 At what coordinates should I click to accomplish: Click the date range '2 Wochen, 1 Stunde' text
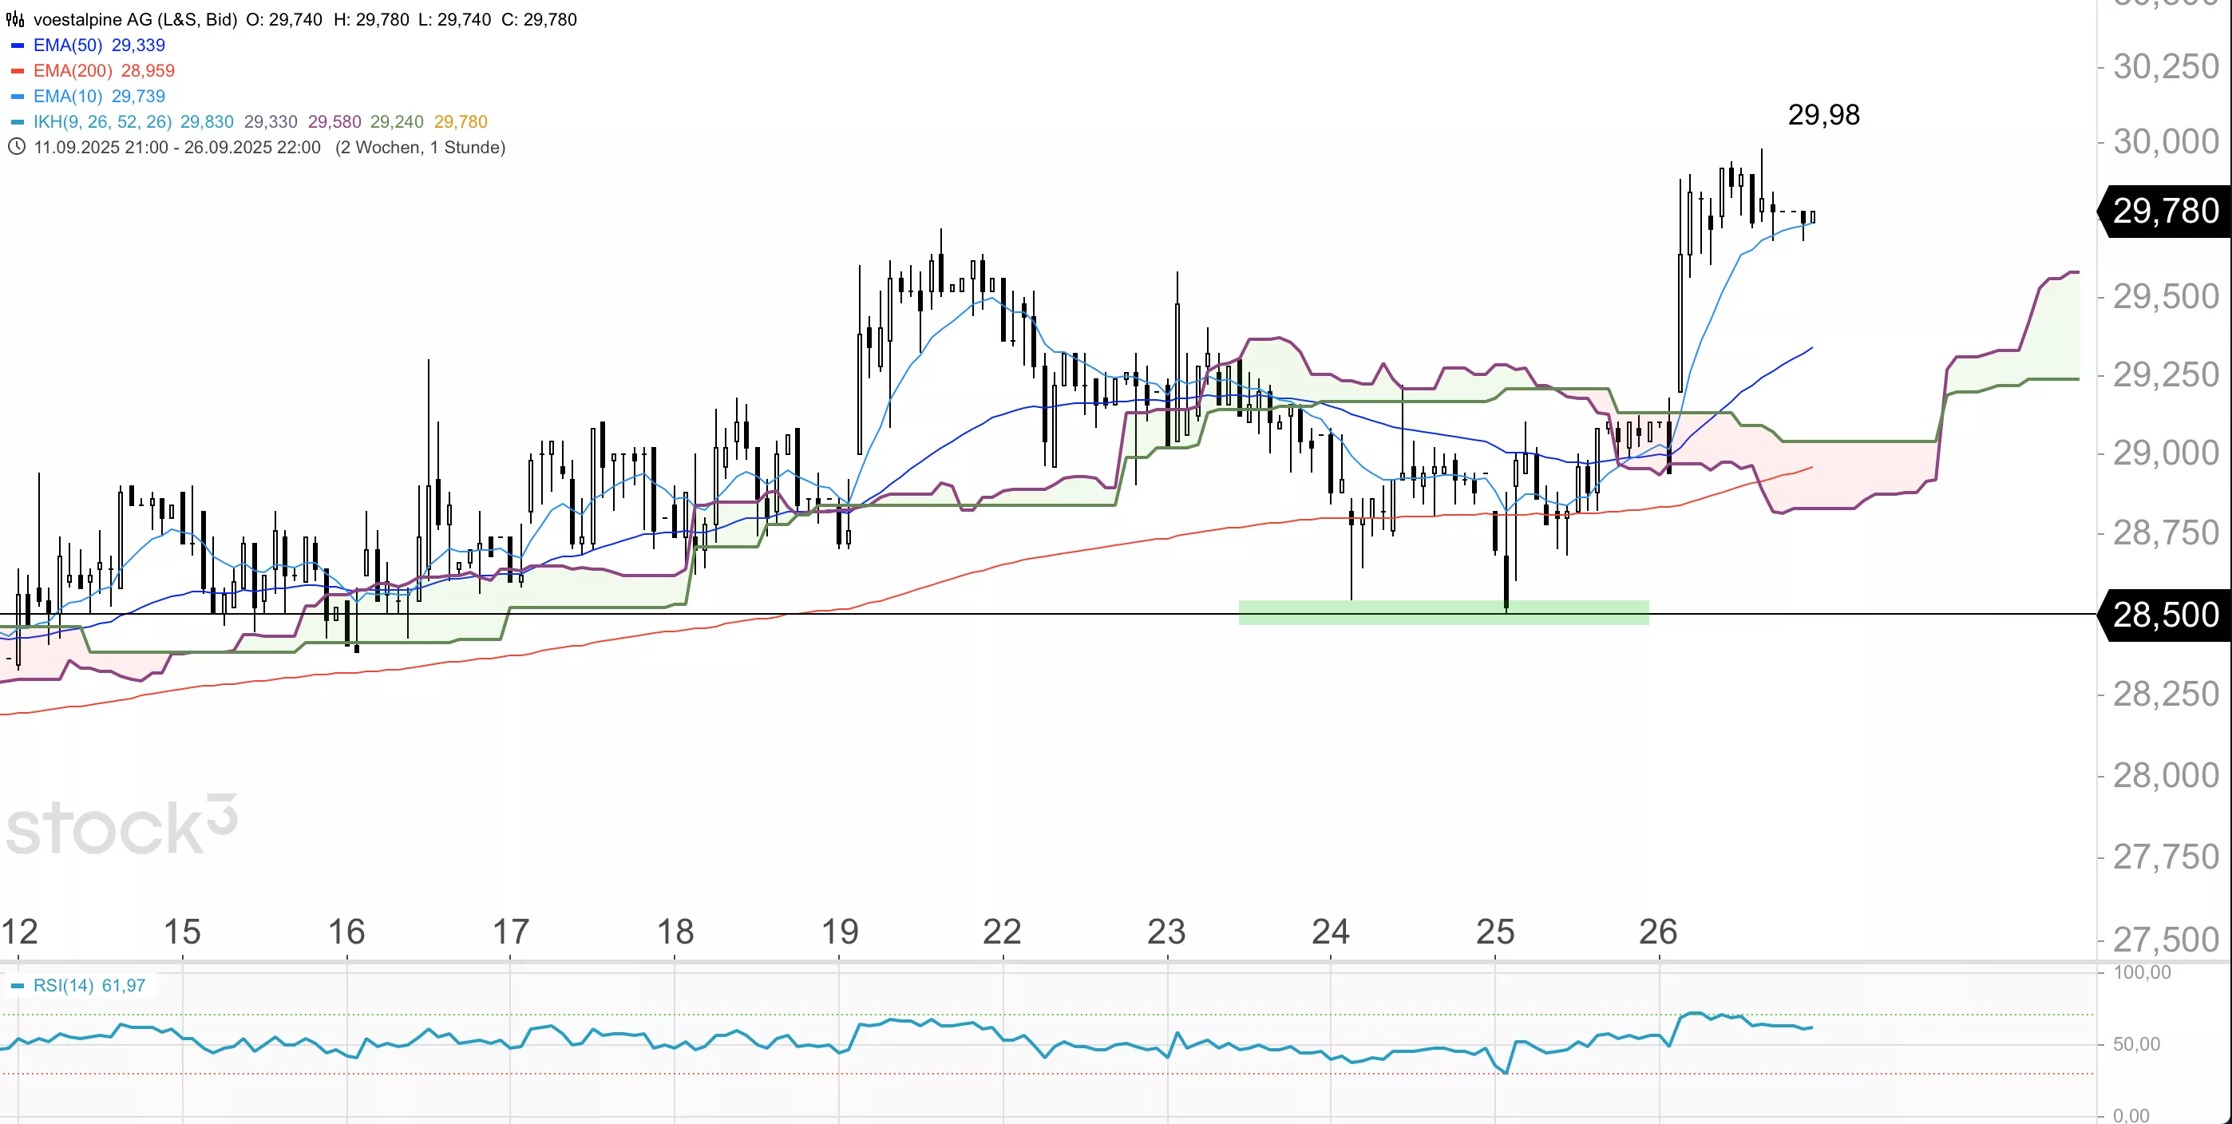click(x=420, y=148)
